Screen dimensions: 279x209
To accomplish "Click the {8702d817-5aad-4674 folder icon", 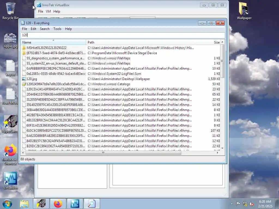I will [x=24, y=53].
